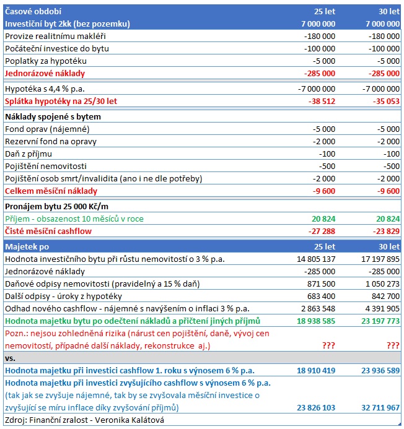The width and height of the screenshot is (404, 429).
Task: Click the 'Časové období' header cell
Action: 33,11
